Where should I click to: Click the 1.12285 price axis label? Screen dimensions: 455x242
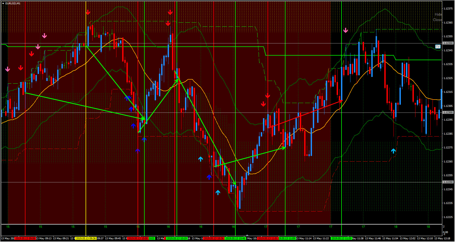pyautogui.click(x=448, y=134)
